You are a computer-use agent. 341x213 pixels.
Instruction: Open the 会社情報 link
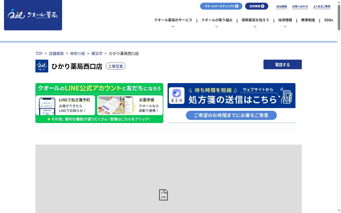(282, 6)
